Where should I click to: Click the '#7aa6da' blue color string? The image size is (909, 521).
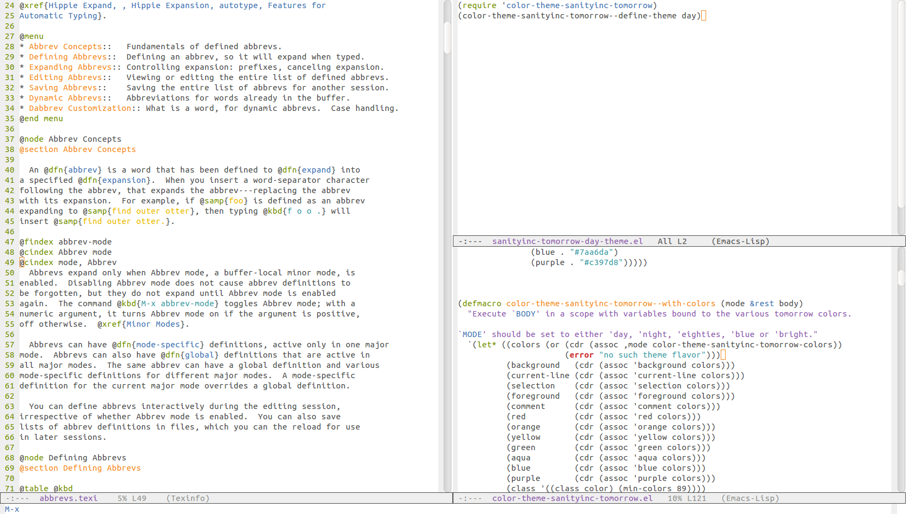591,252
